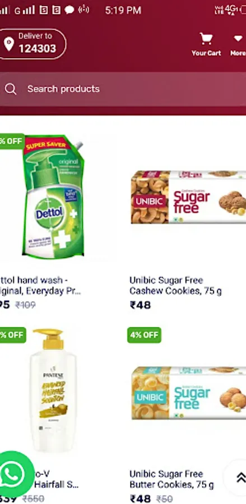Open Dettol hand wash product image
The width and height of the screenshot is (246, 504).
point(53,197)
